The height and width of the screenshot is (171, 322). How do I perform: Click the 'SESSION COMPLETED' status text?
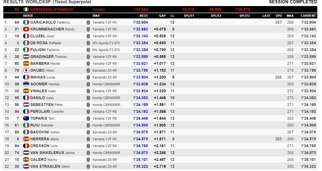(293, 2)
